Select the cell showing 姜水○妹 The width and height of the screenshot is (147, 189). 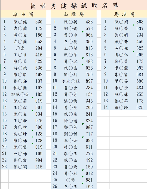pos(70,81)
